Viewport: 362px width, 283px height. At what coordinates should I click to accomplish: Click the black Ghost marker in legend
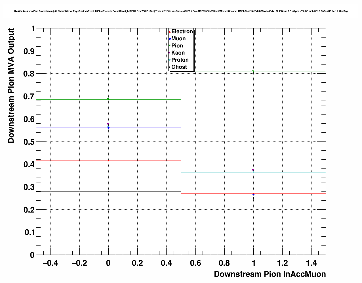[x=170, y=67]
